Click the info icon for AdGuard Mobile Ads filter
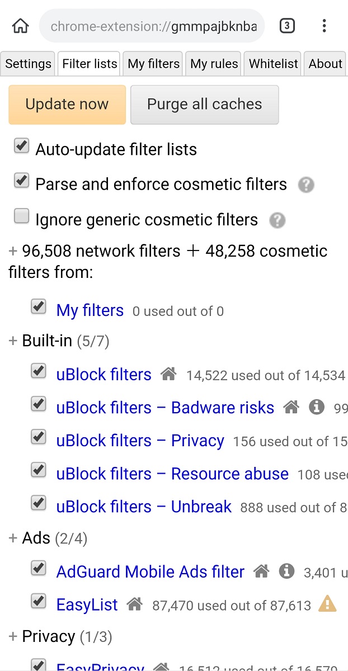Image resolution: width=348 pixels, height=671 pixels. click(x=286, y=571)
